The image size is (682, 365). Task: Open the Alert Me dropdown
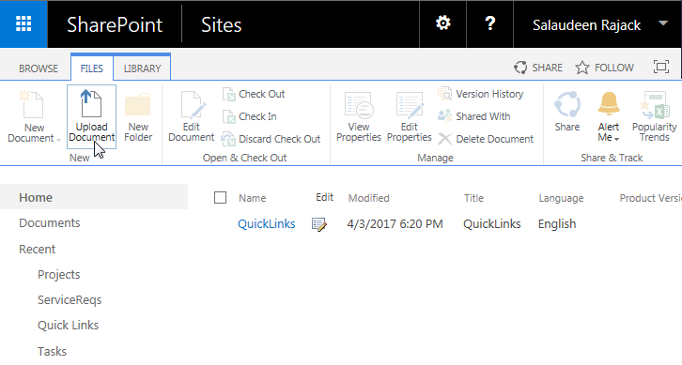[x=608, y=116]
